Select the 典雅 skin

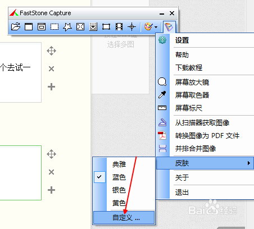(x=124, y=164)
